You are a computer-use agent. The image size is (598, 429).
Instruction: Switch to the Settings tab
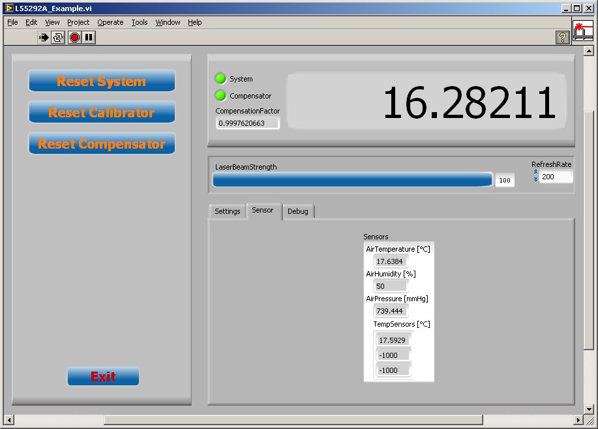[x=227, y=211]
